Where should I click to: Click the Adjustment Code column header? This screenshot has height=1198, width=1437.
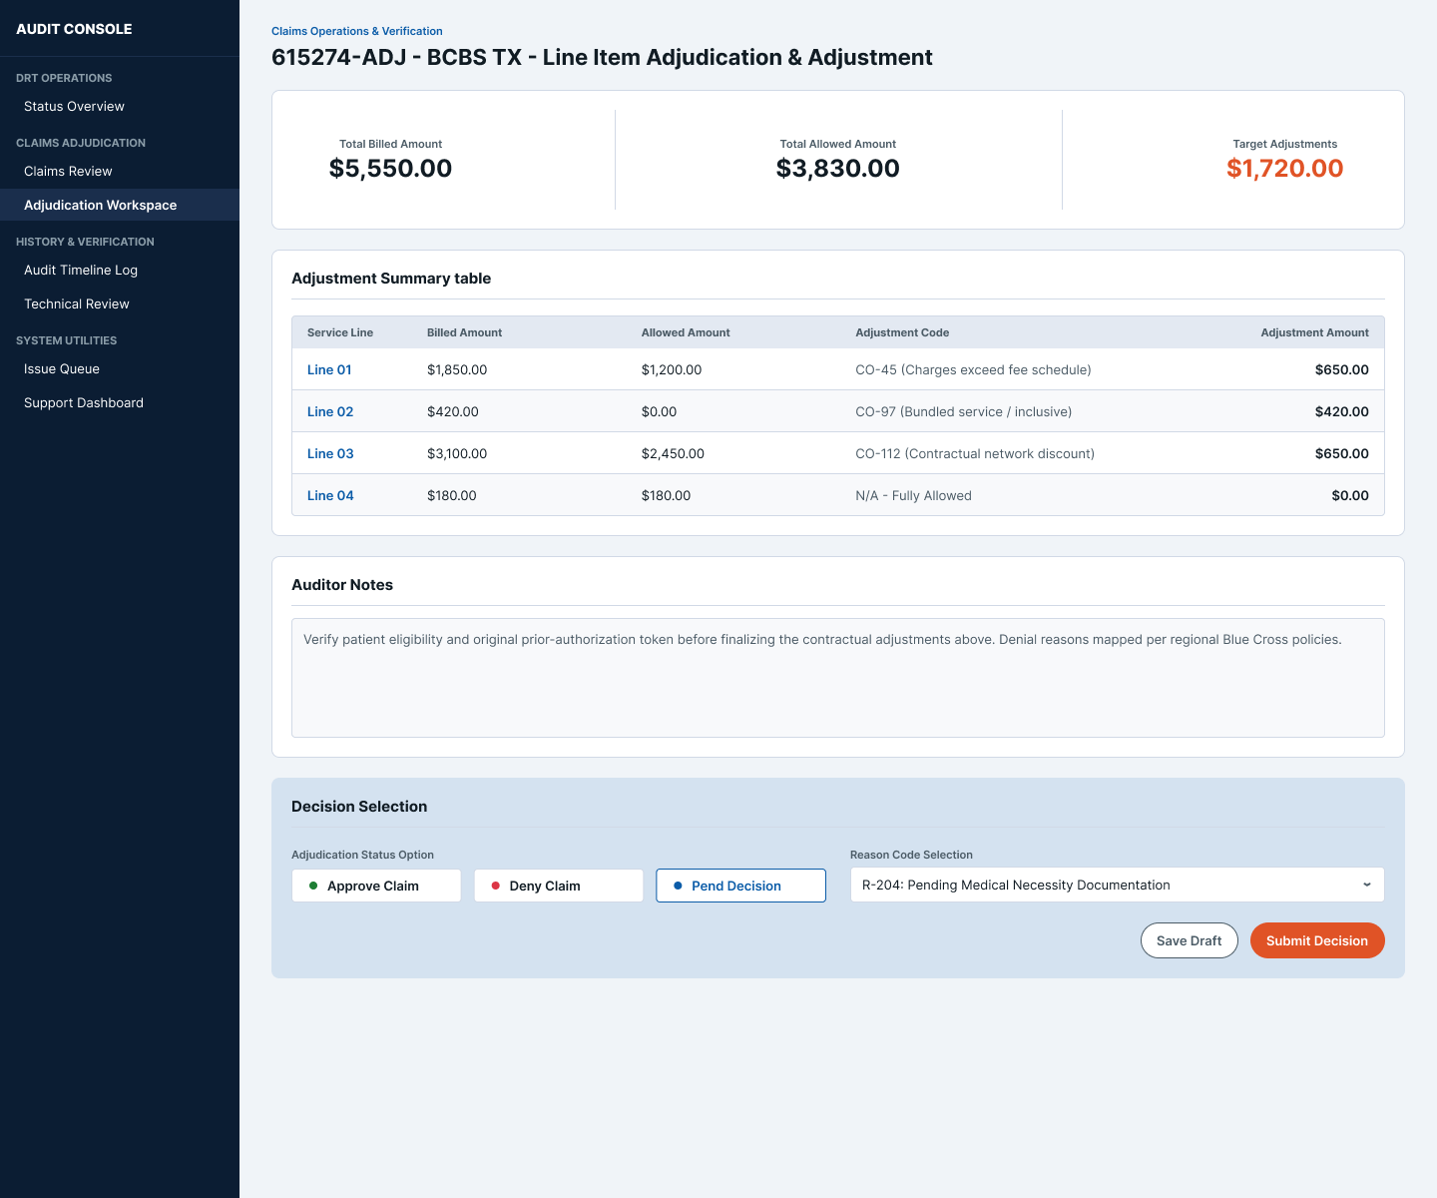[902, 332]
